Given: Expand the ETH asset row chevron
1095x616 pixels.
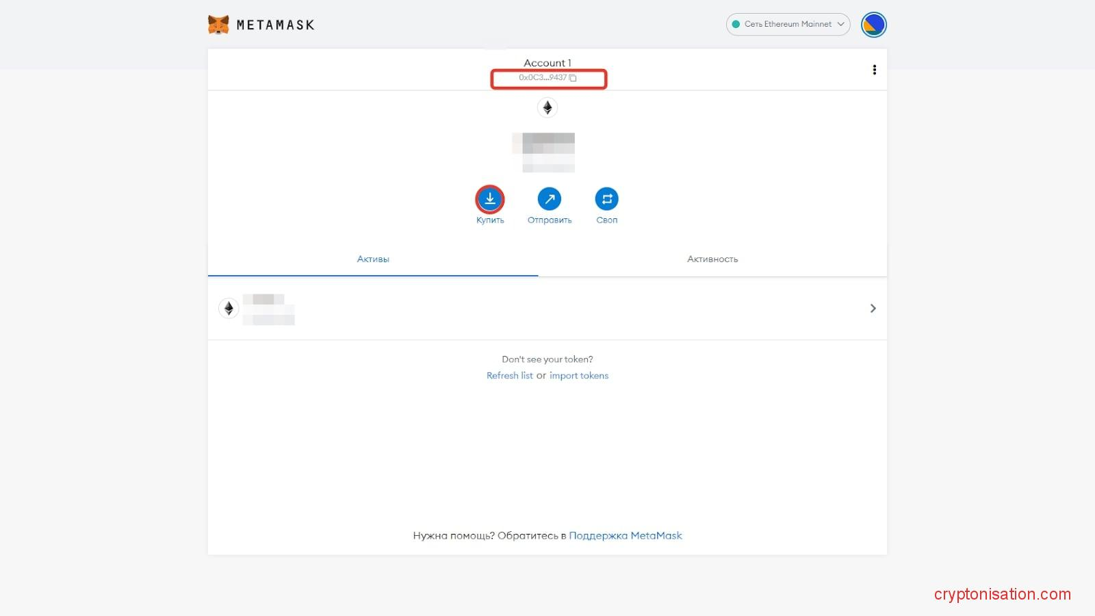Looking at the screenshot, I should [873, 309].
